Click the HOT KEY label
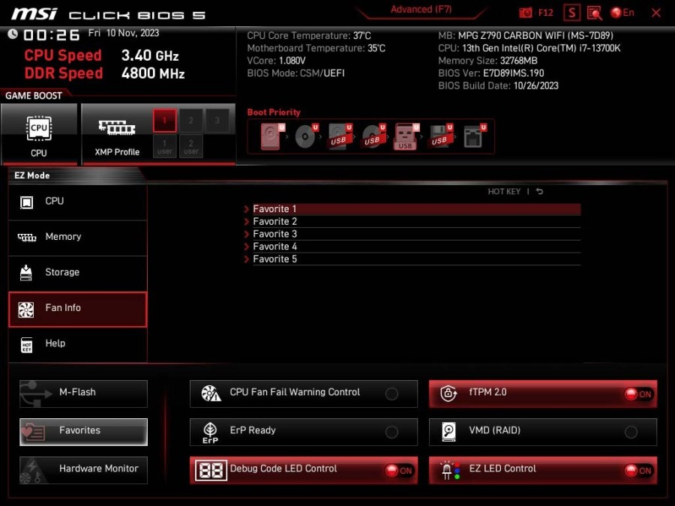The image size is (675, 506). 504,191
